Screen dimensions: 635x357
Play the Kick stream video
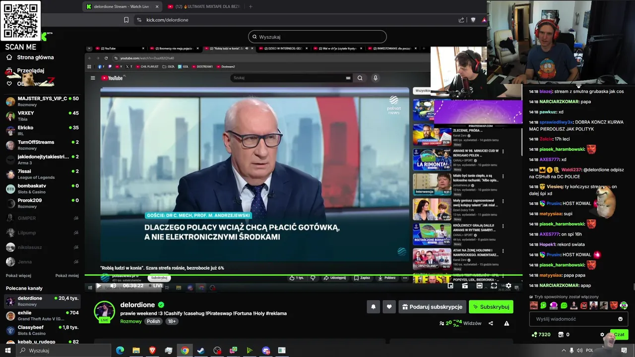[x=98, y=286]
